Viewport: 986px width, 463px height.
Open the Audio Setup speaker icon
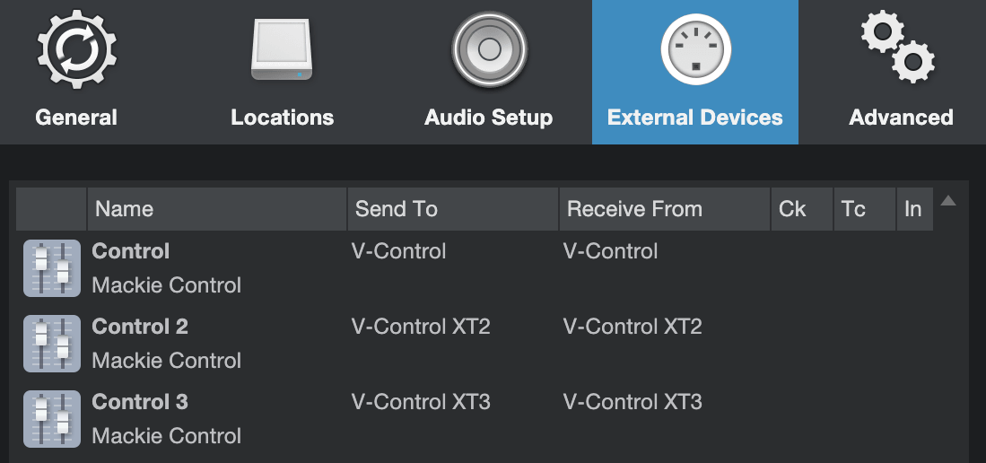[489, 49]
